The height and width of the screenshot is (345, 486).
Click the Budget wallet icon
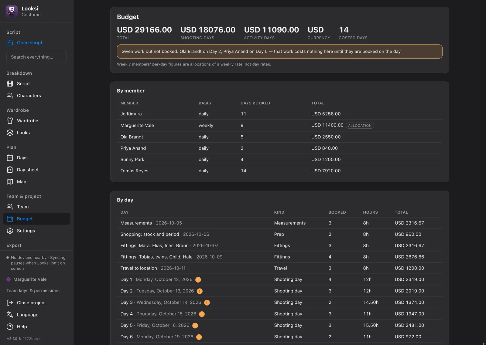click(10, 219)
